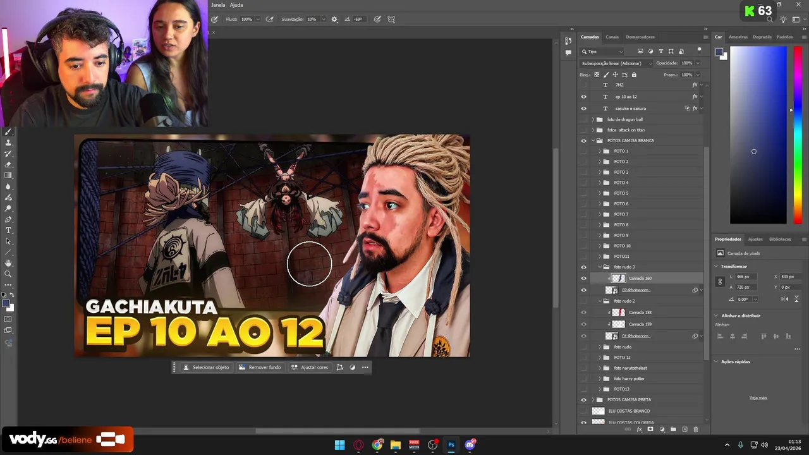This screenshot has width=809, height=455.
Task: Filter layers by adjustment layer type
Action: [650, 51]
